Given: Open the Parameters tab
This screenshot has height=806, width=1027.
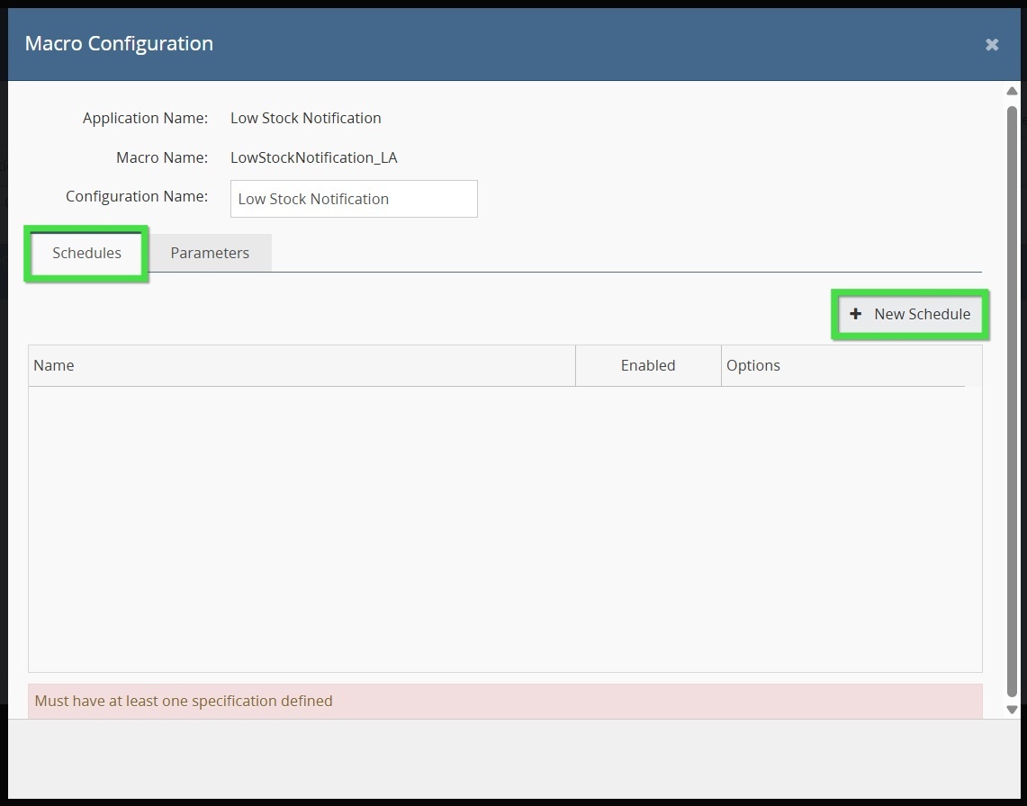Looking at the screenshot, I should coord(210,253).
